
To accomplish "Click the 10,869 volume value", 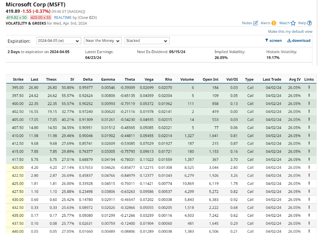I will (188, 184).
